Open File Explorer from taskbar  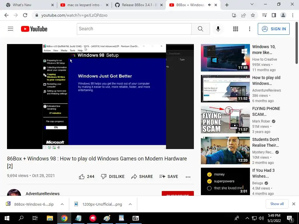click(50, 218)
